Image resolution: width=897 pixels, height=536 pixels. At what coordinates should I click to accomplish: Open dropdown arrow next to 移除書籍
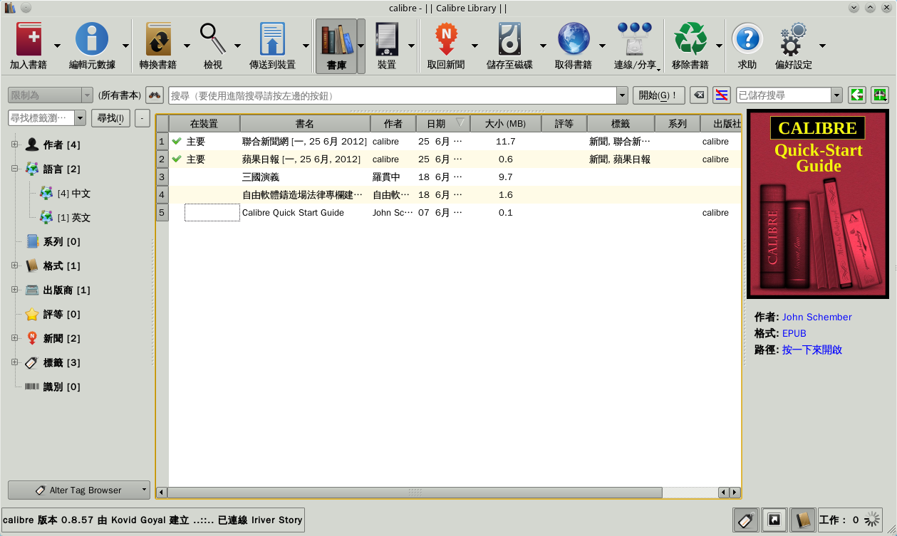point(720,46)
